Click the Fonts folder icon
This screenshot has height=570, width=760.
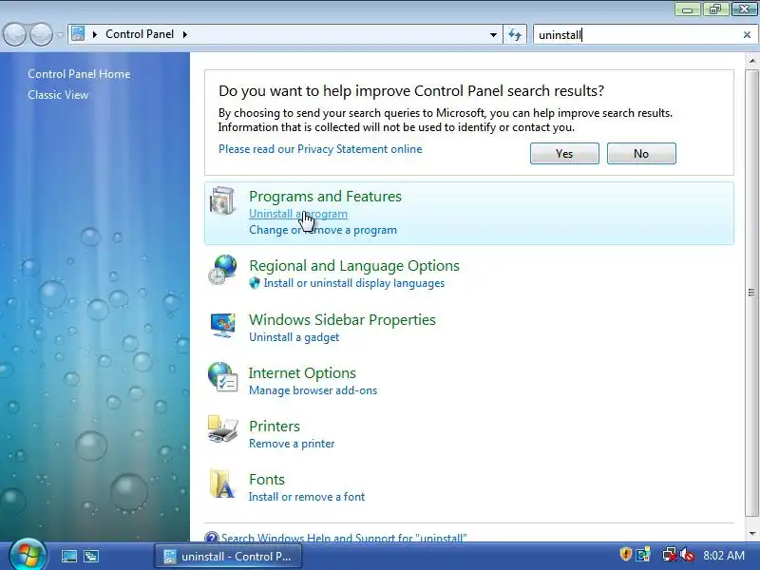click(222, 484)
